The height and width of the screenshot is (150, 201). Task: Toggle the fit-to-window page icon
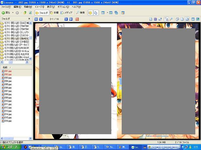point(166,19)
